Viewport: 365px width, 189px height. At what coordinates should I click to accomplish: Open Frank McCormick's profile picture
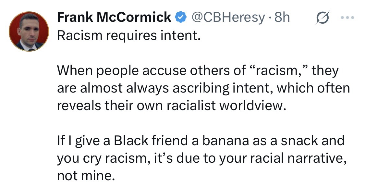29,31
